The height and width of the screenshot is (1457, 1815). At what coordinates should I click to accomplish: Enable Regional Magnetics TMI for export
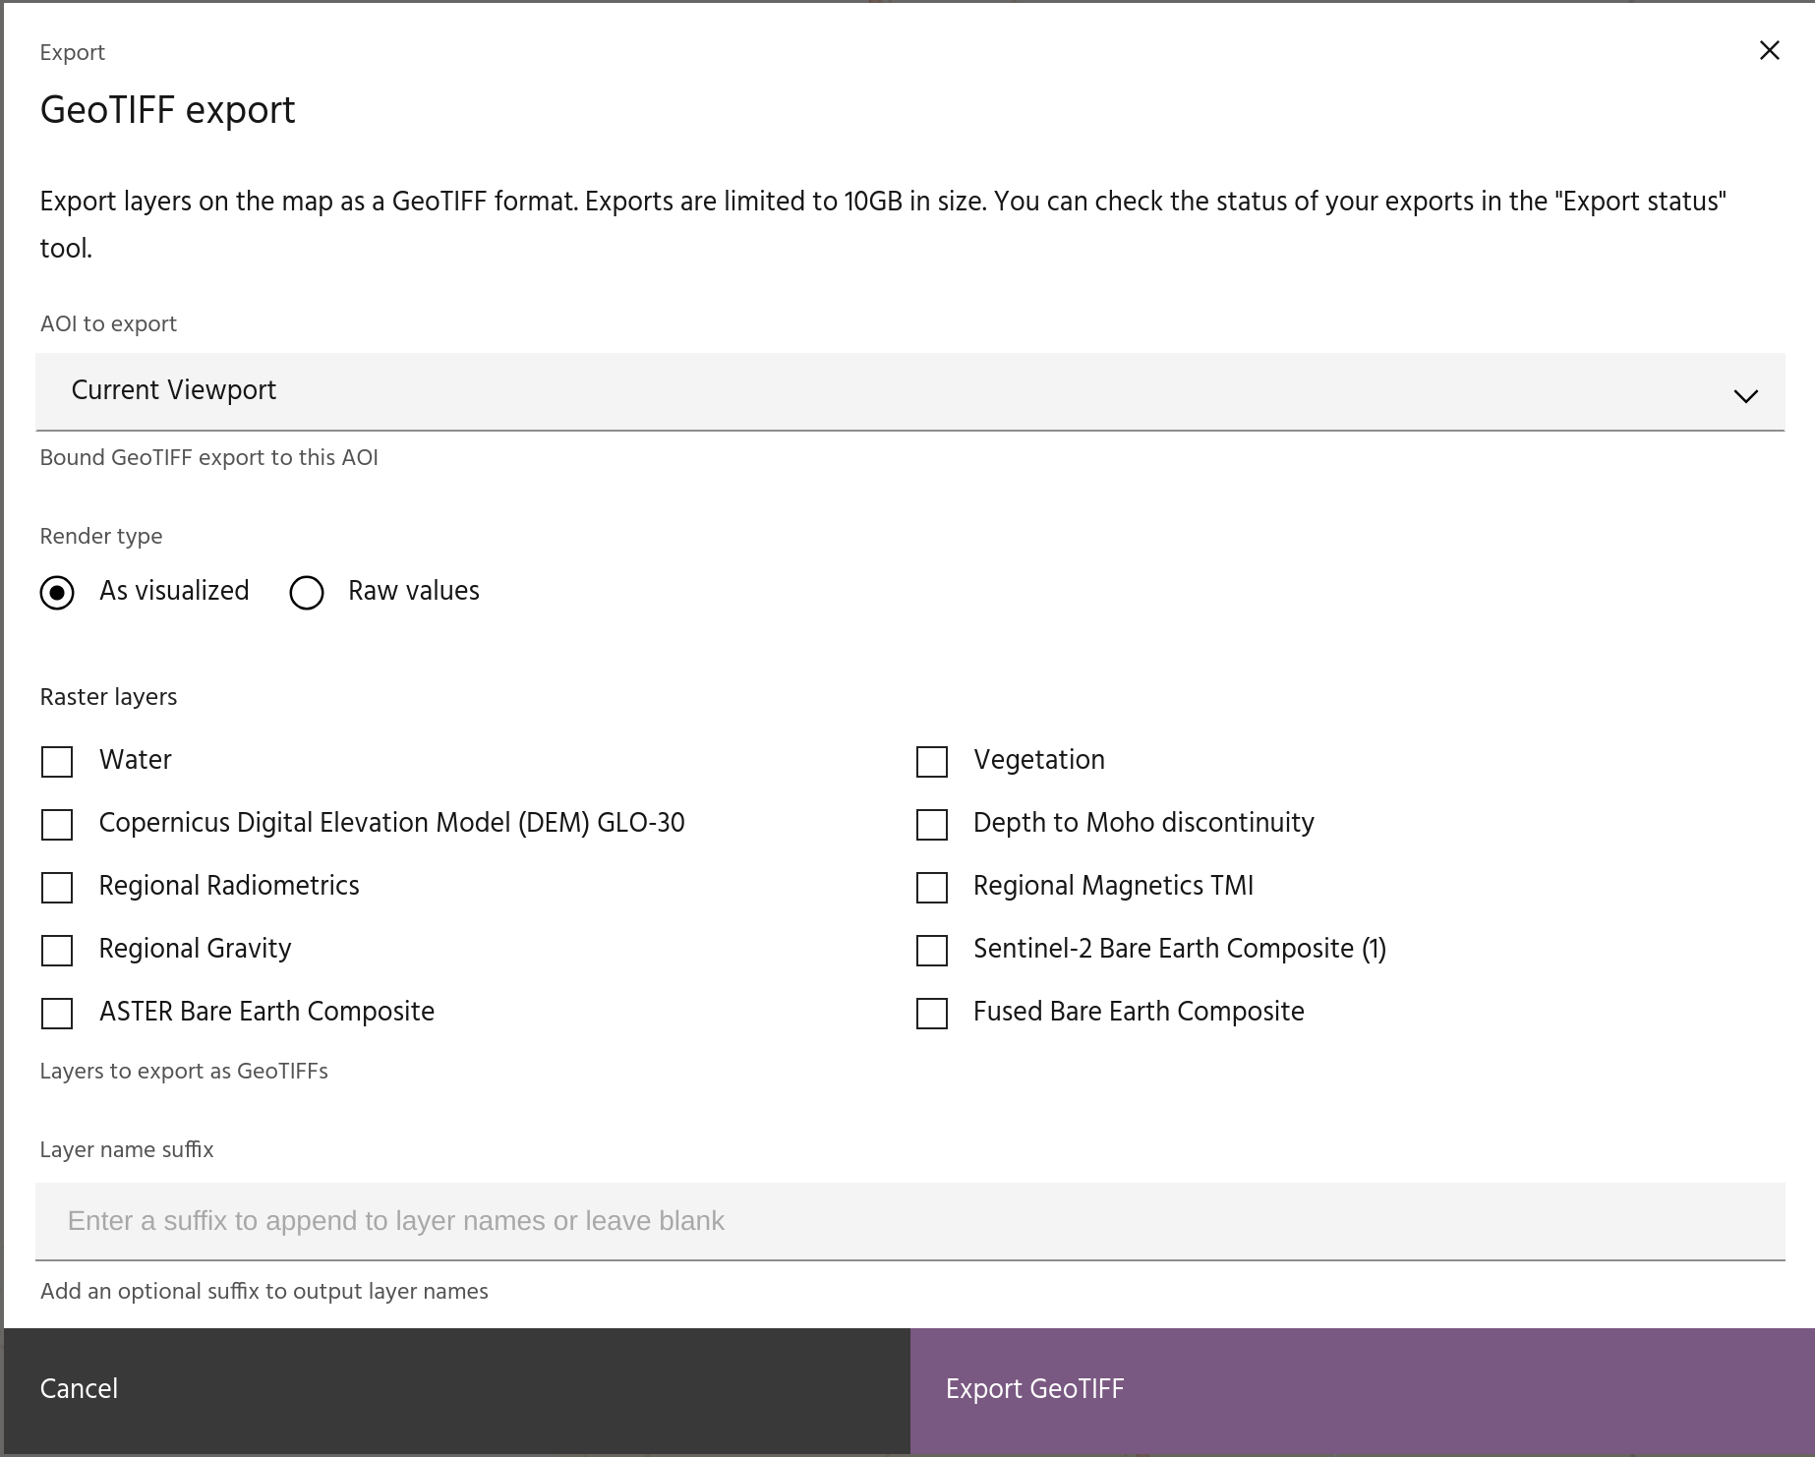point(931,888)
